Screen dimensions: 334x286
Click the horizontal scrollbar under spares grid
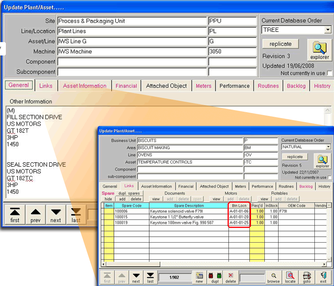coord(208,264)
